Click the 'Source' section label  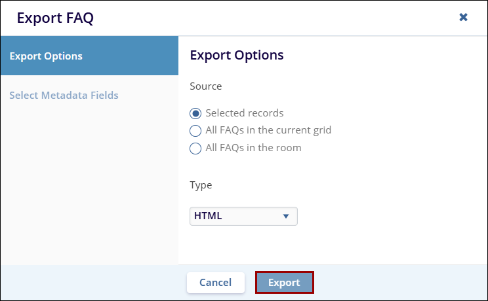206,86
